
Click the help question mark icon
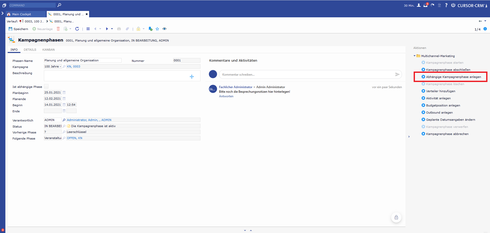pos(446,5)
